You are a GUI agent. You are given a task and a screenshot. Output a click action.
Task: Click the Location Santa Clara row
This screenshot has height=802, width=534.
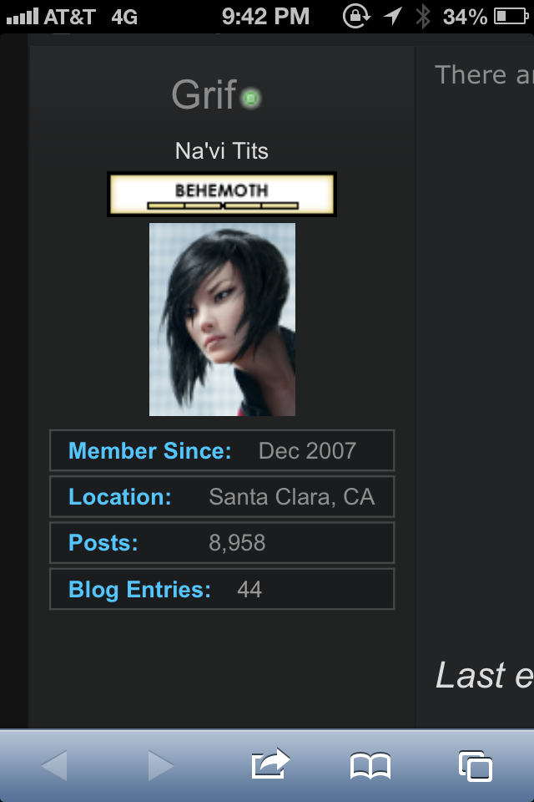(x=222, y=496)
